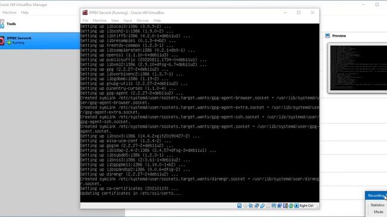Select the IPPBX ServerA virtual machine entry
Screen dimensions: 387x217
40,40
